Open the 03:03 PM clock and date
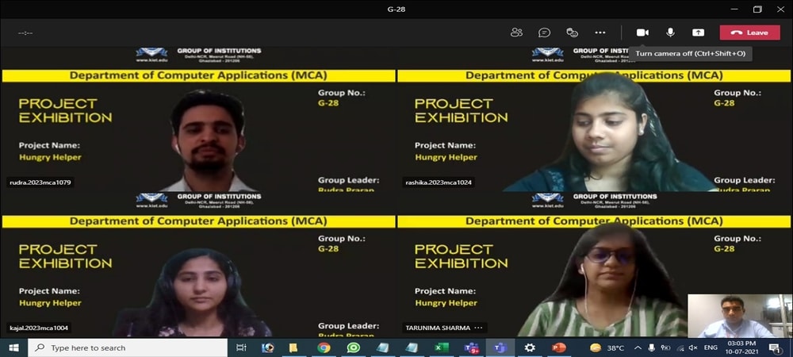This screenshot has height=357, width=793. (x=740, y=347)
